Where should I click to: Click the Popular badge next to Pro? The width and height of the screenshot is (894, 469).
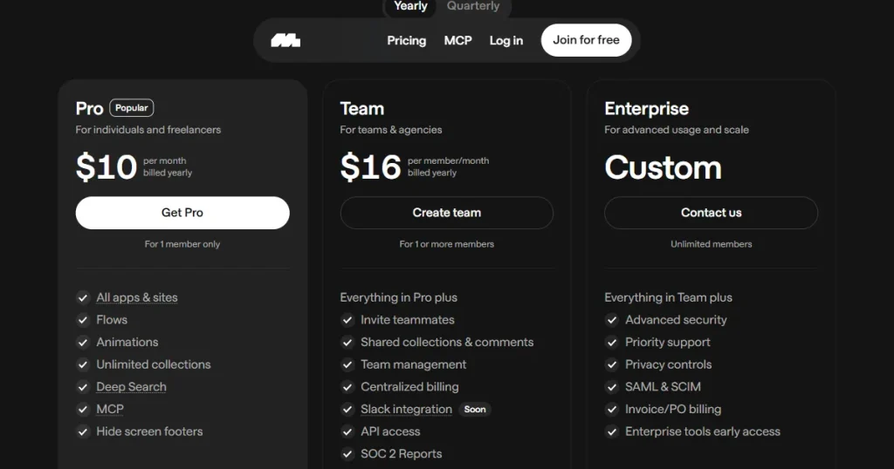pyautogui.click(x=132, y=107)
